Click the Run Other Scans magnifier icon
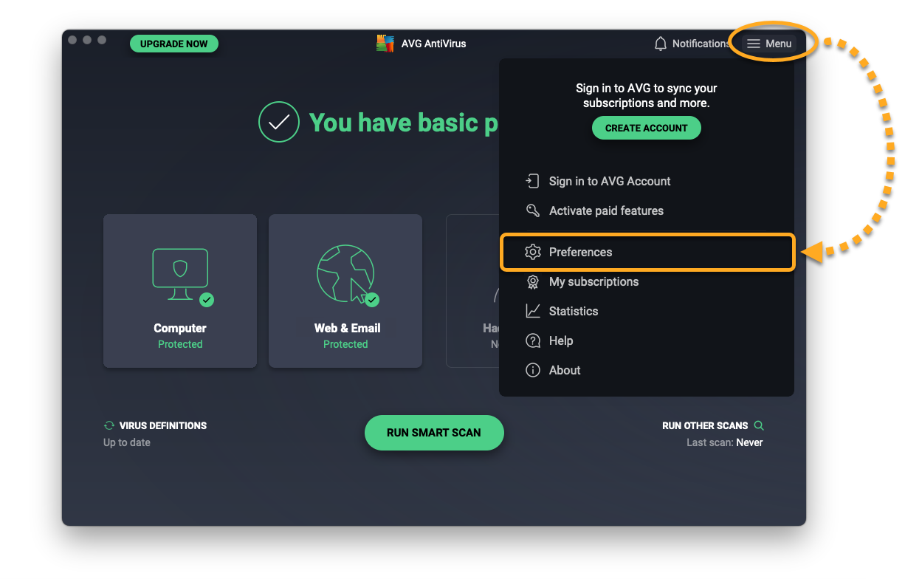The width and height of the screenshot is (905, 579). coord(759,425)
